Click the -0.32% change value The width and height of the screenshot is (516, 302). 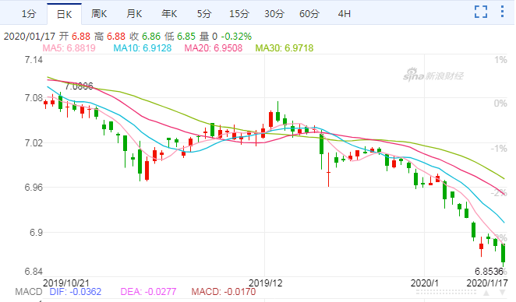(236, 36)
